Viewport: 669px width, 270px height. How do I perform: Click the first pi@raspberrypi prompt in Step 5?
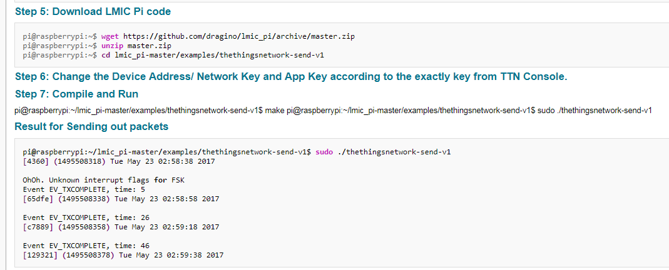pos(60,37)
